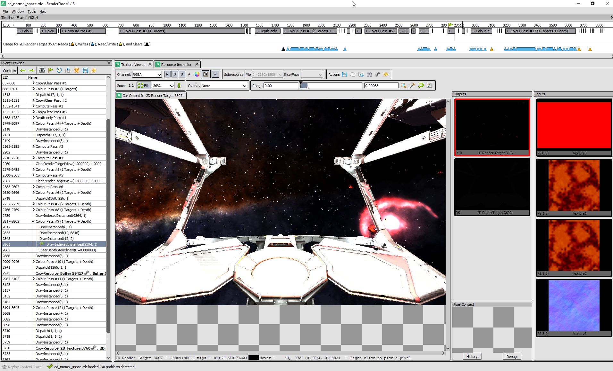613x371 pixels.
Task: Open the Window menu
Action: [x=18, y=12]
